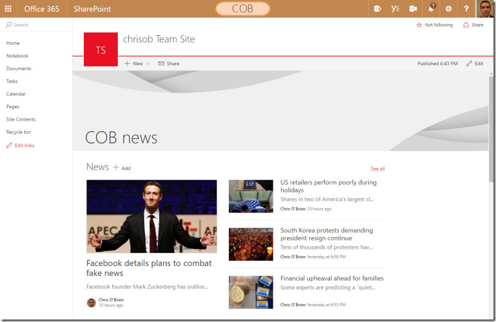
Task: Go to Home in the left navigation
Action: coord(13,43)
